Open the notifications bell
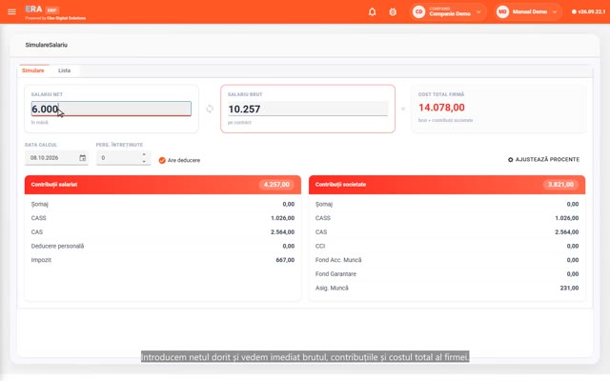This screenshot has height=381, width=610. [372, 11]
